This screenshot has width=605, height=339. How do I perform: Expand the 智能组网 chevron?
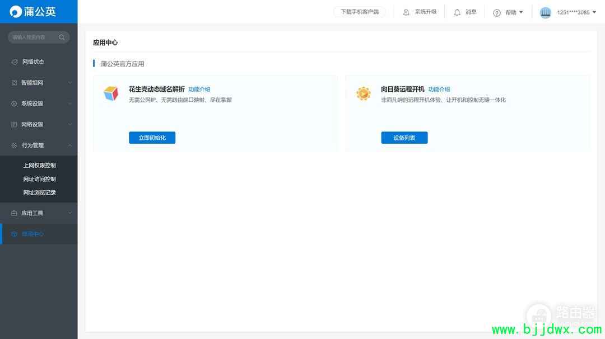pyautogui.click(x=70, y=82)
